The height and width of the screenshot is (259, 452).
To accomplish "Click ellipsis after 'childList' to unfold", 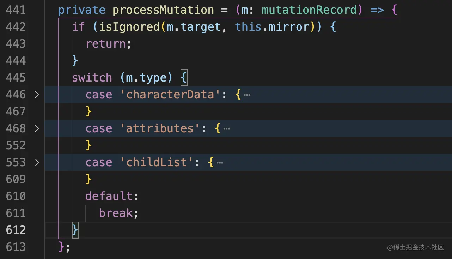I will (220, 162).
